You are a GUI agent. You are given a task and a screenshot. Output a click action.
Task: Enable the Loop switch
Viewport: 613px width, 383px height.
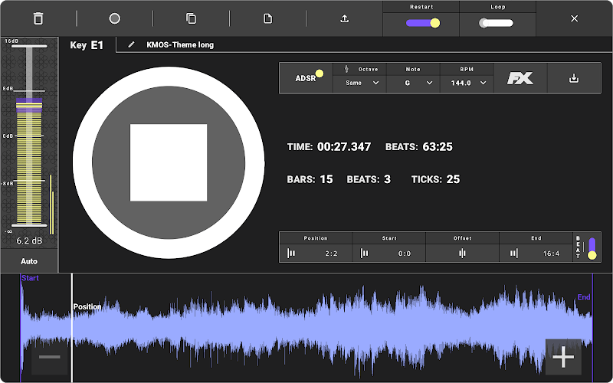pyautogui.click(x=497, y=23)
